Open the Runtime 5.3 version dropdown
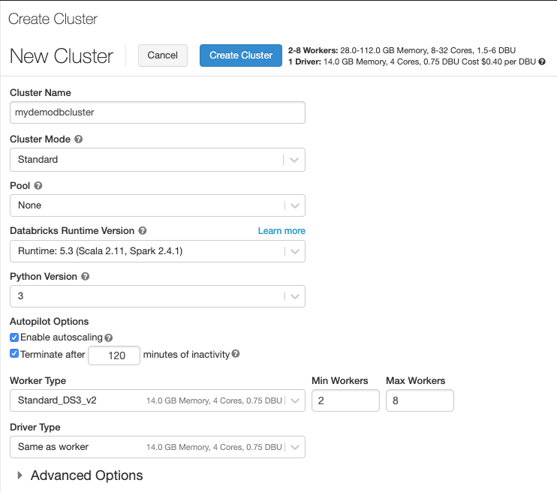Screen dimensions: 557x492 point(158,251)
